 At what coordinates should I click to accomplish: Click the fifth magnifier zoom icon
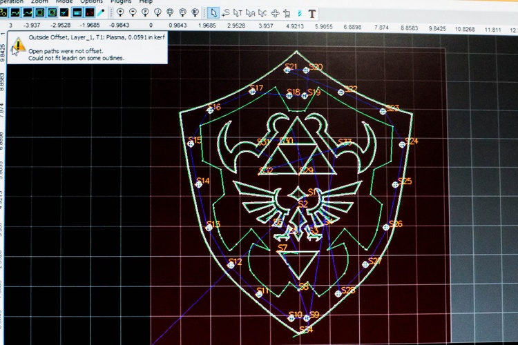170,12
